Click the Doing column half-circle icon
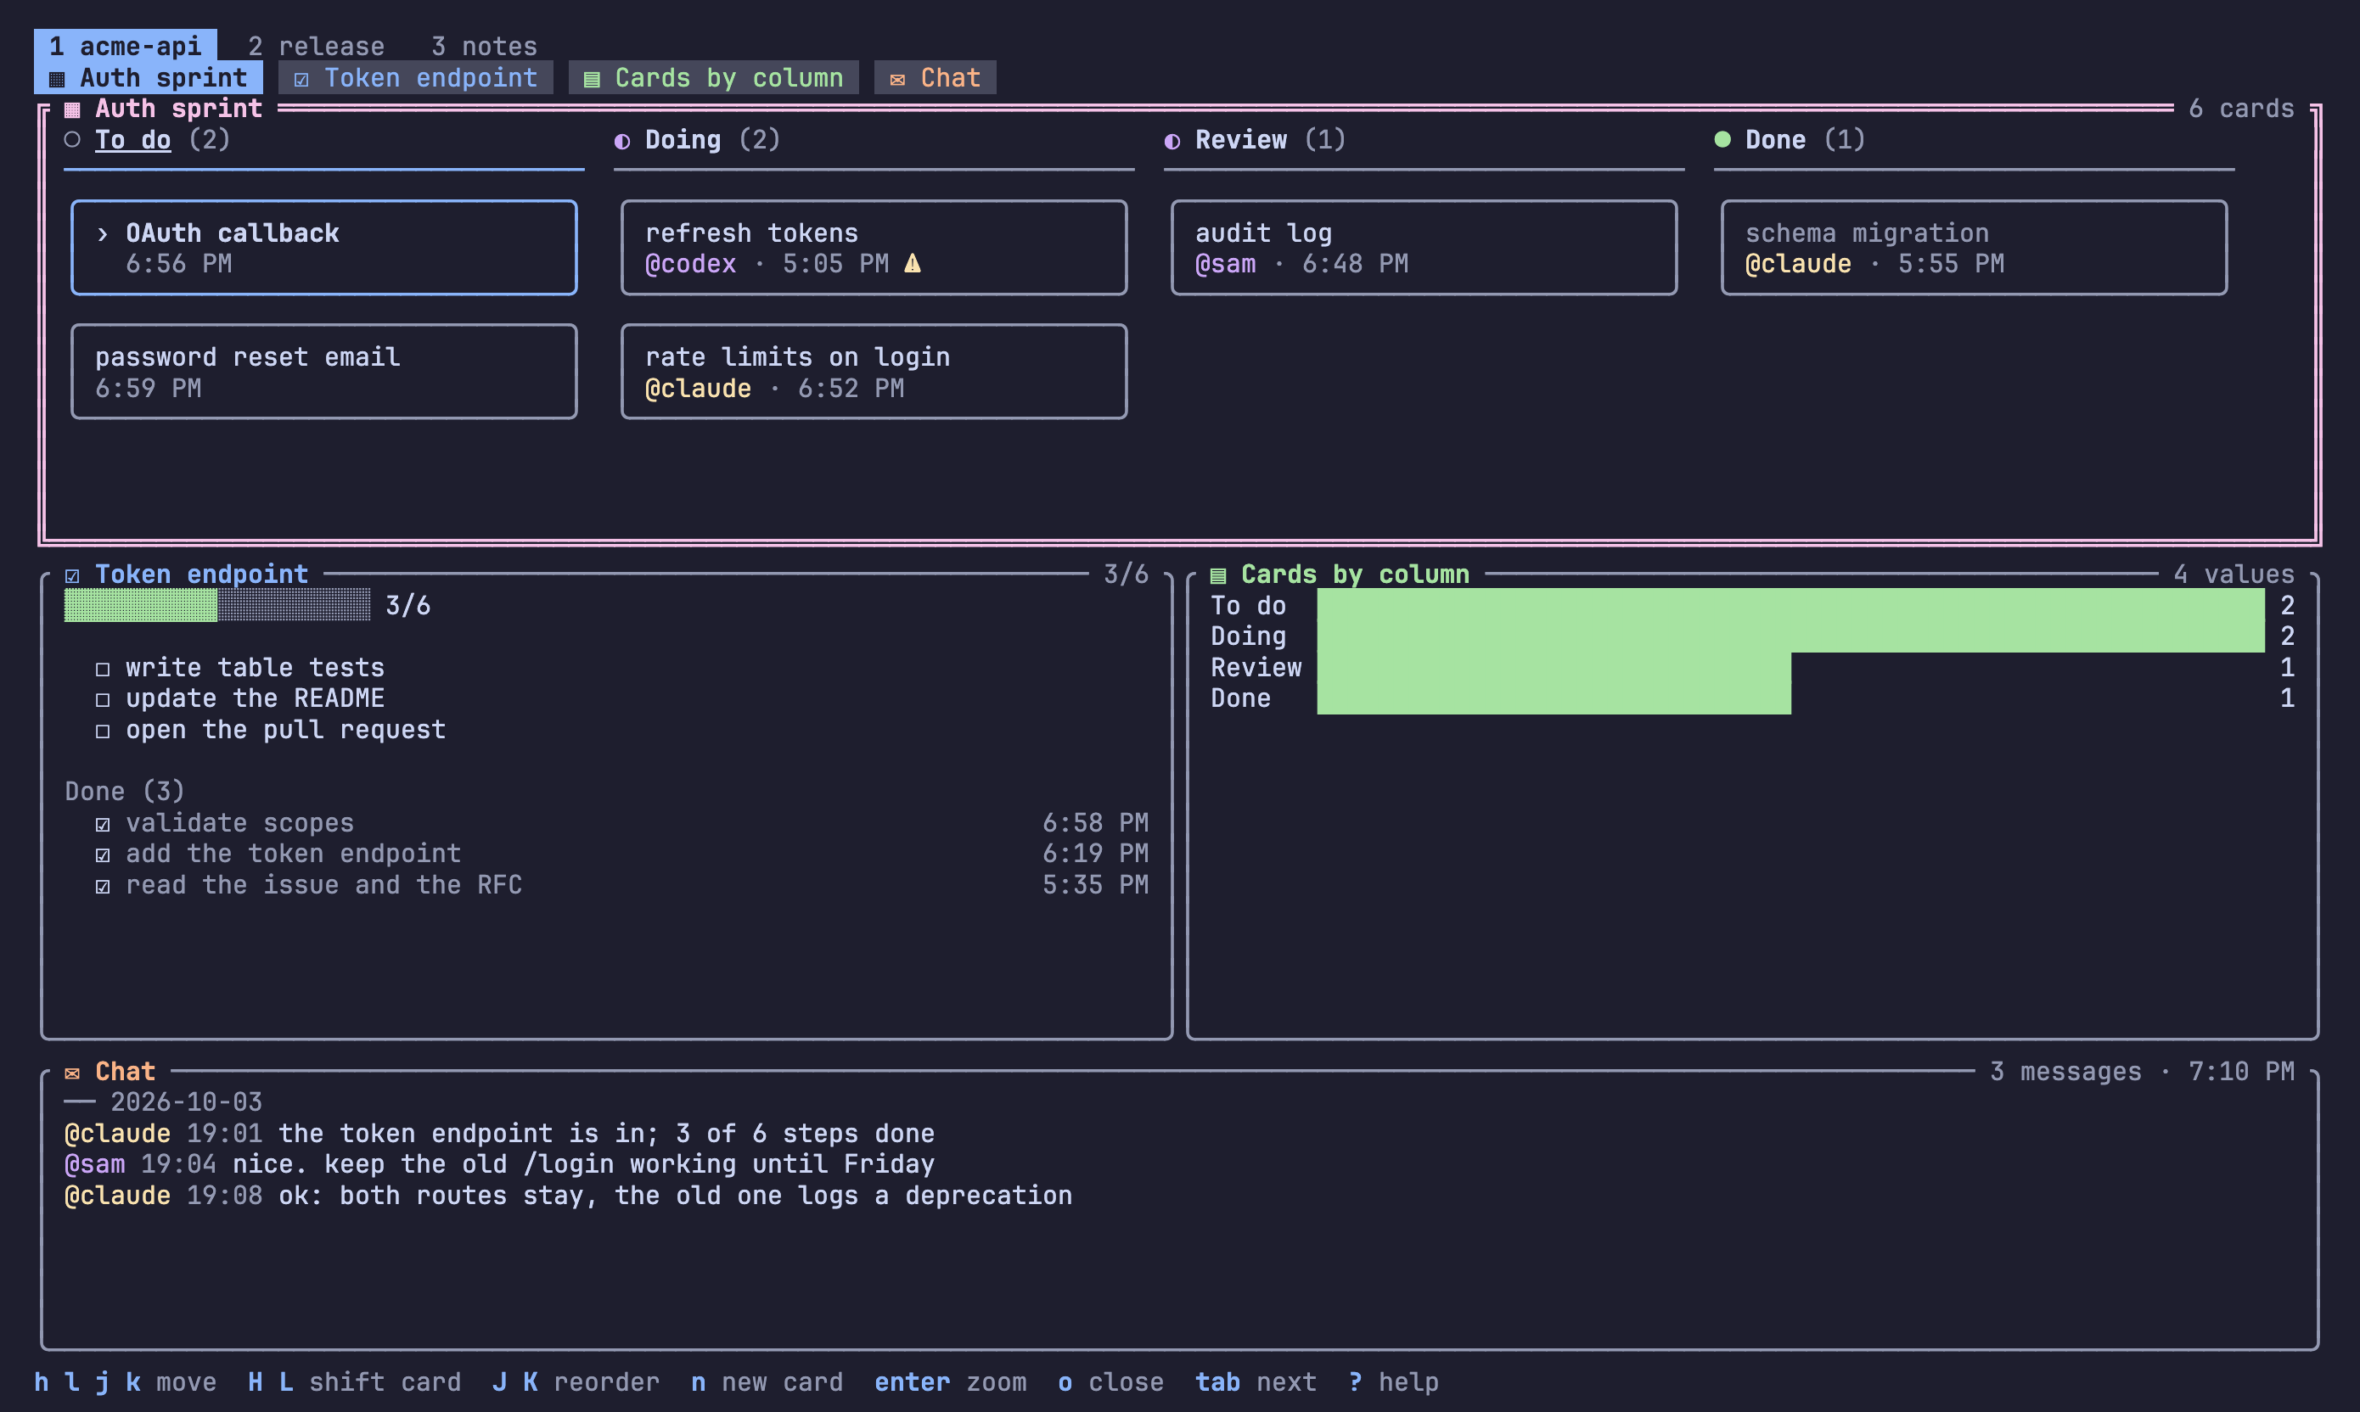The image size is (2360, 1412). point(622,141)
